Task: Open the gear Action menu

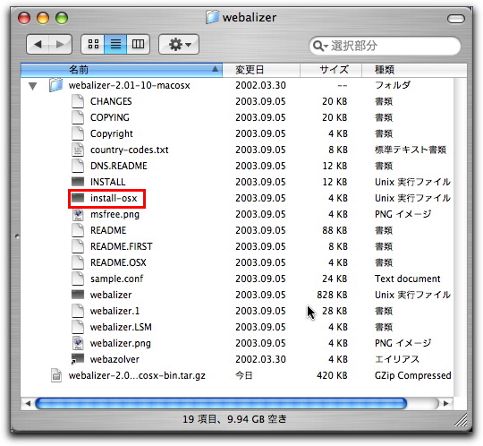Action: click(x=179, y=45)
